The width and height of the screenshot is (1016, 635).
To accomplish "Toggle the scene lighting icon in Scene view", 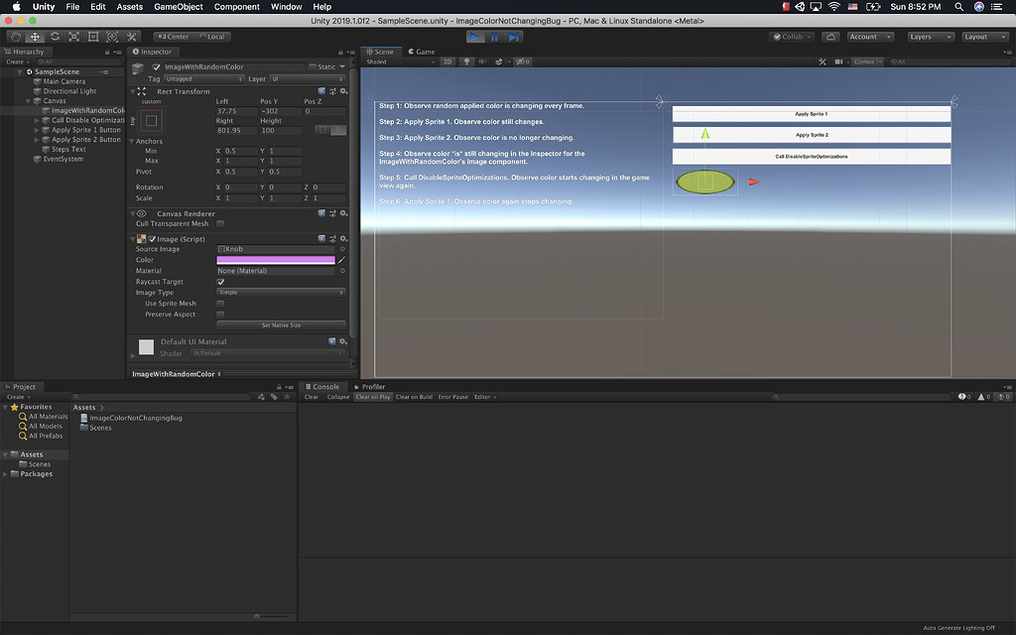I will (x=466, y=61).
